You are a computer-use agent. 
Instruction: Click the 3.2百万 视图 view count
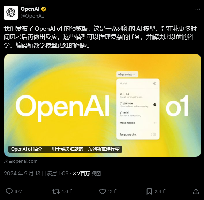pos(87,174)
